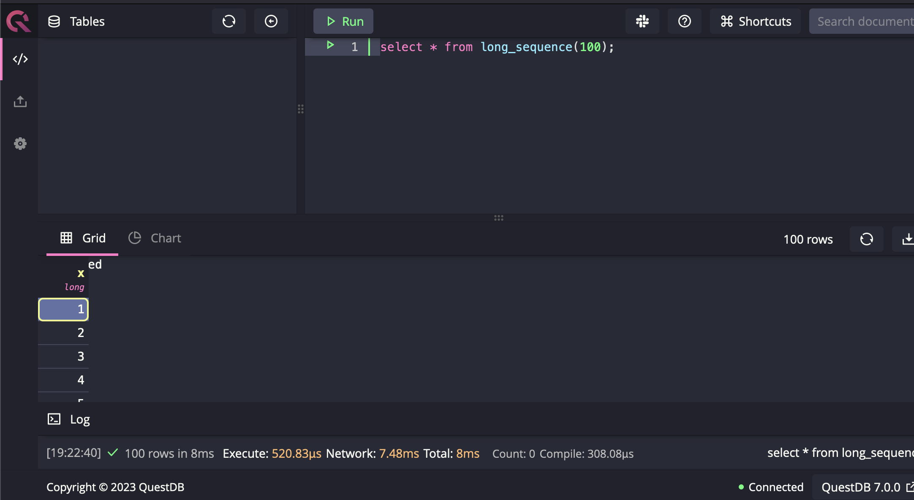The height and width of the screenshot is (500, 914).
Task: Click the Search documentation field
Action: 862,21
